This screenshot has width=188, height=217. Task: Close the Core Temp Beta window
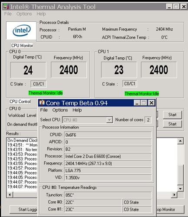coord(152,103)
